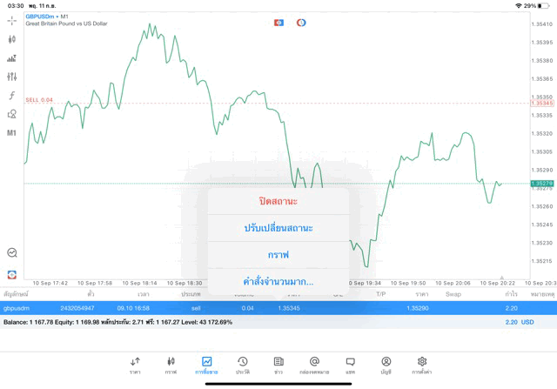The width and height of the screenshot is (557, 389).
Task: Open the indicators f icon
Action: point(12,96)
